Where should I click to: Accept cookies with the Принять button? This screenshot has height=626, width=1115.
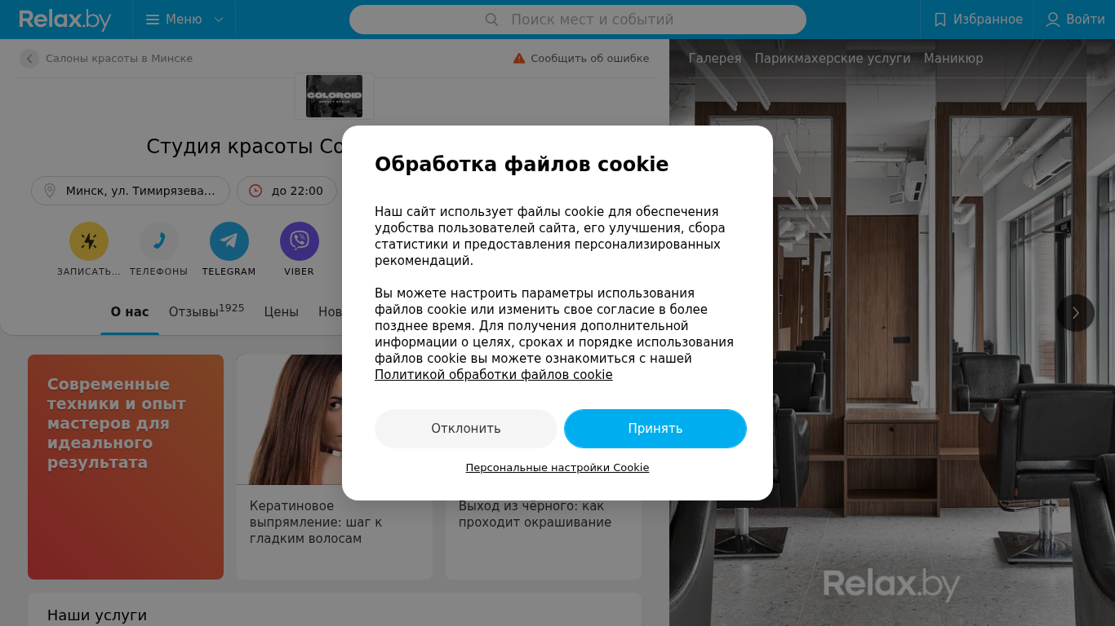[655, 429]
